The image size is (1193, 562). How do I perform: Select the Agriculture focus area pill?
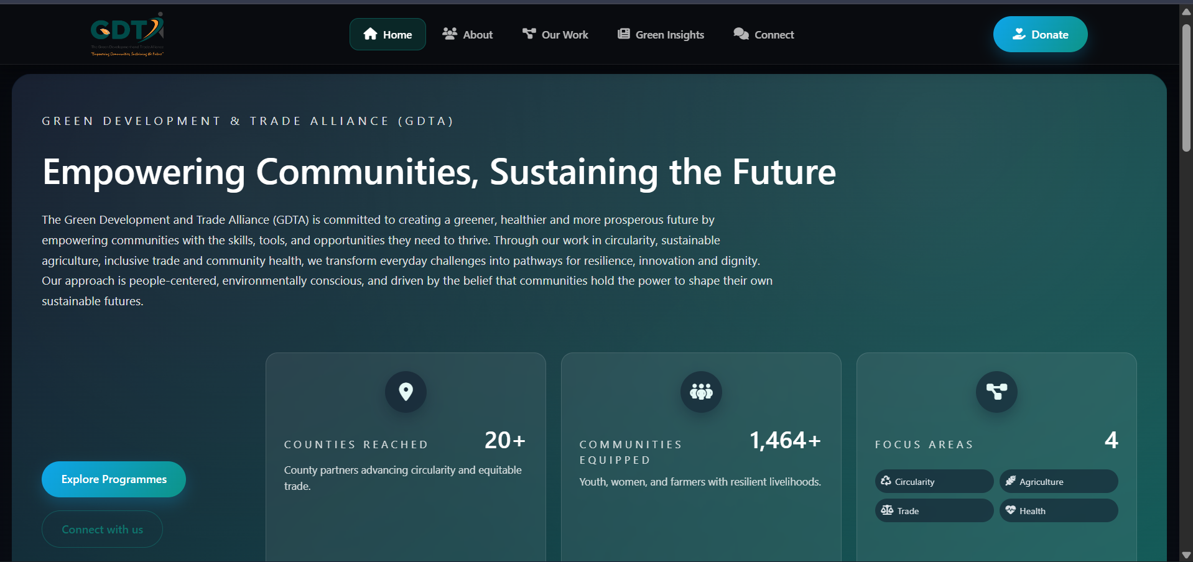[1058, 481]
